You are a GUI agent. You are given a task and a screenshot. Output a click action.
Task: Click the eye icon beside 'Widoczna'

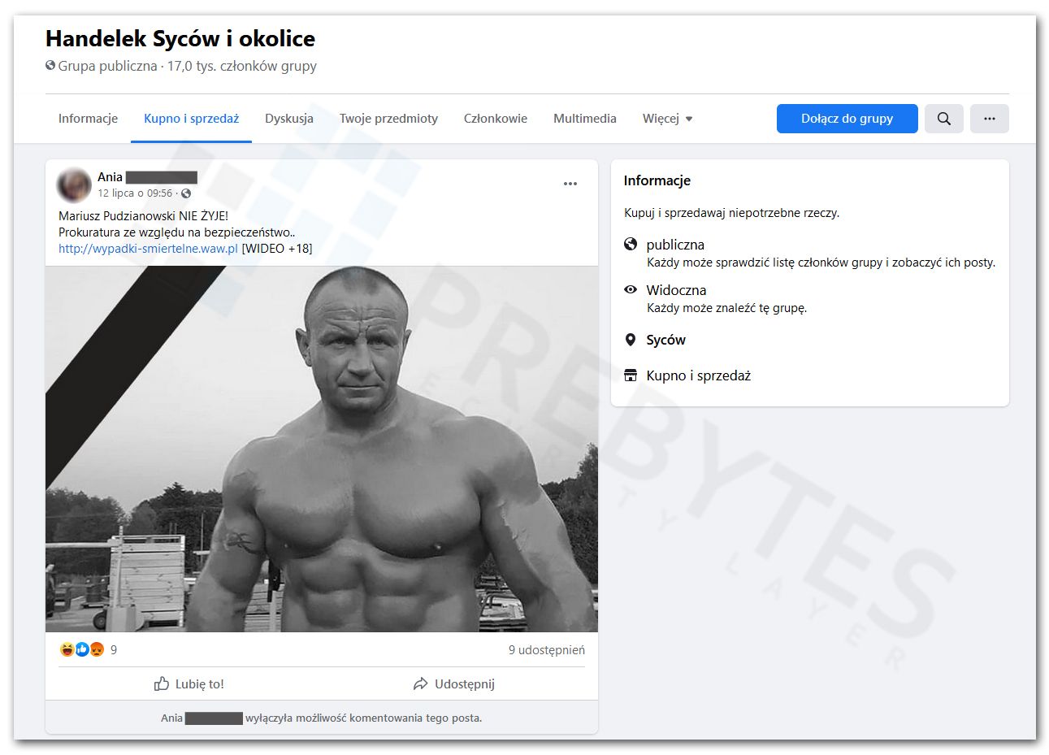(631, 289)
